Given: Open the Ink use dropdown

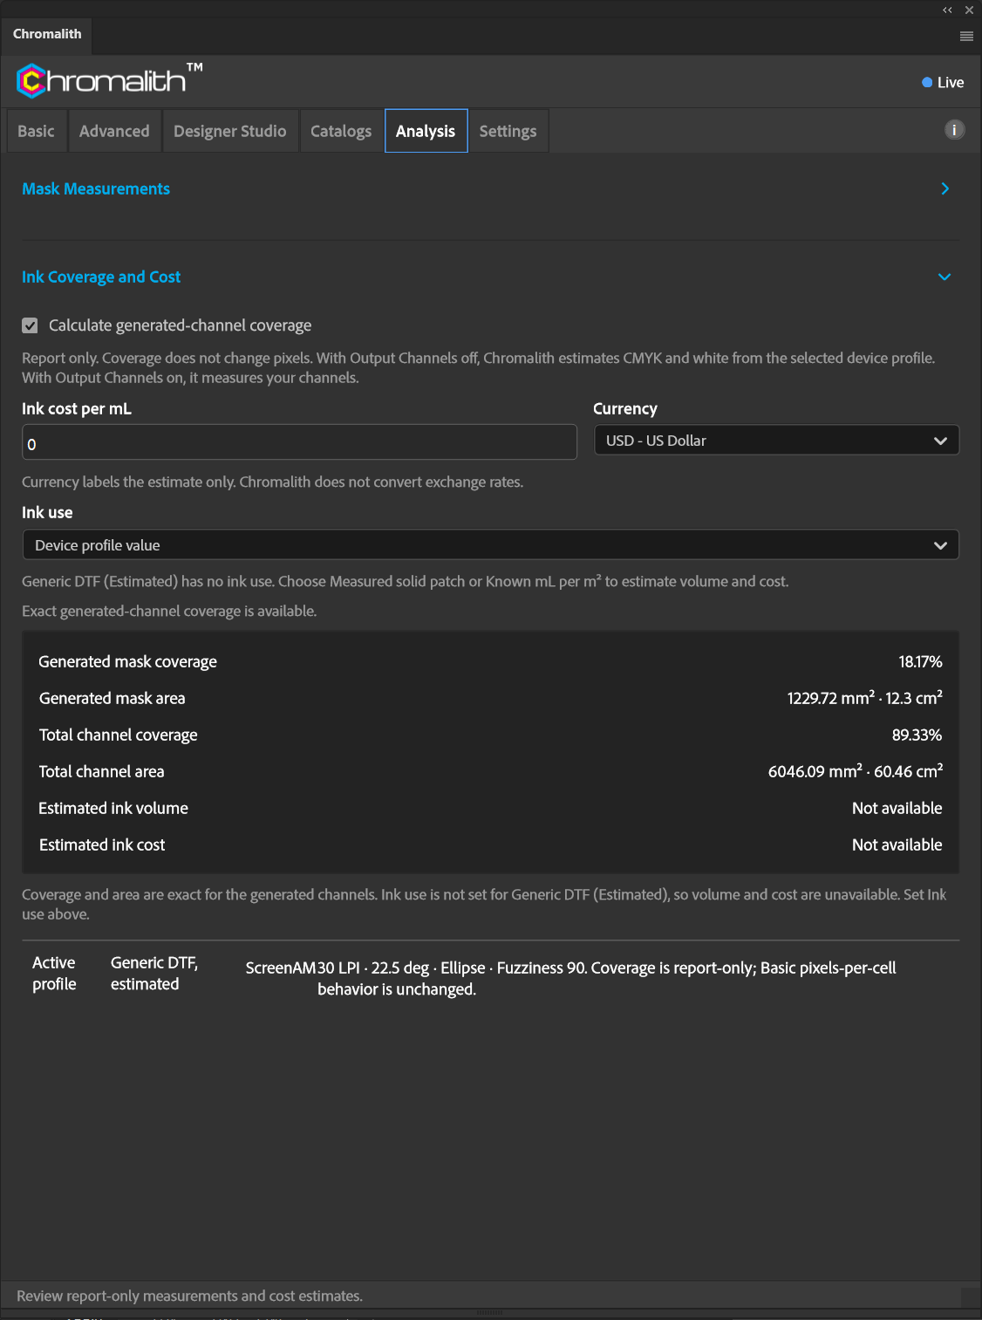Looking at the screenshot, I should [490, 545].
